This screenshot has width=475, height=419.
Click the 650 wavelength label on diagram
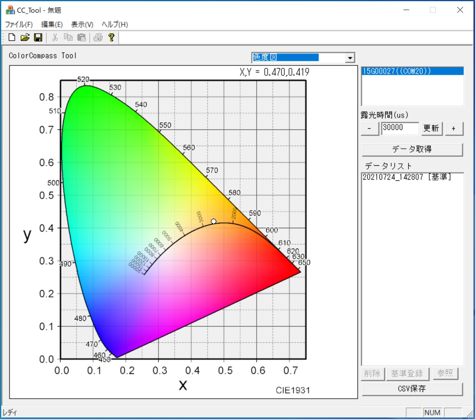(304, 263)
